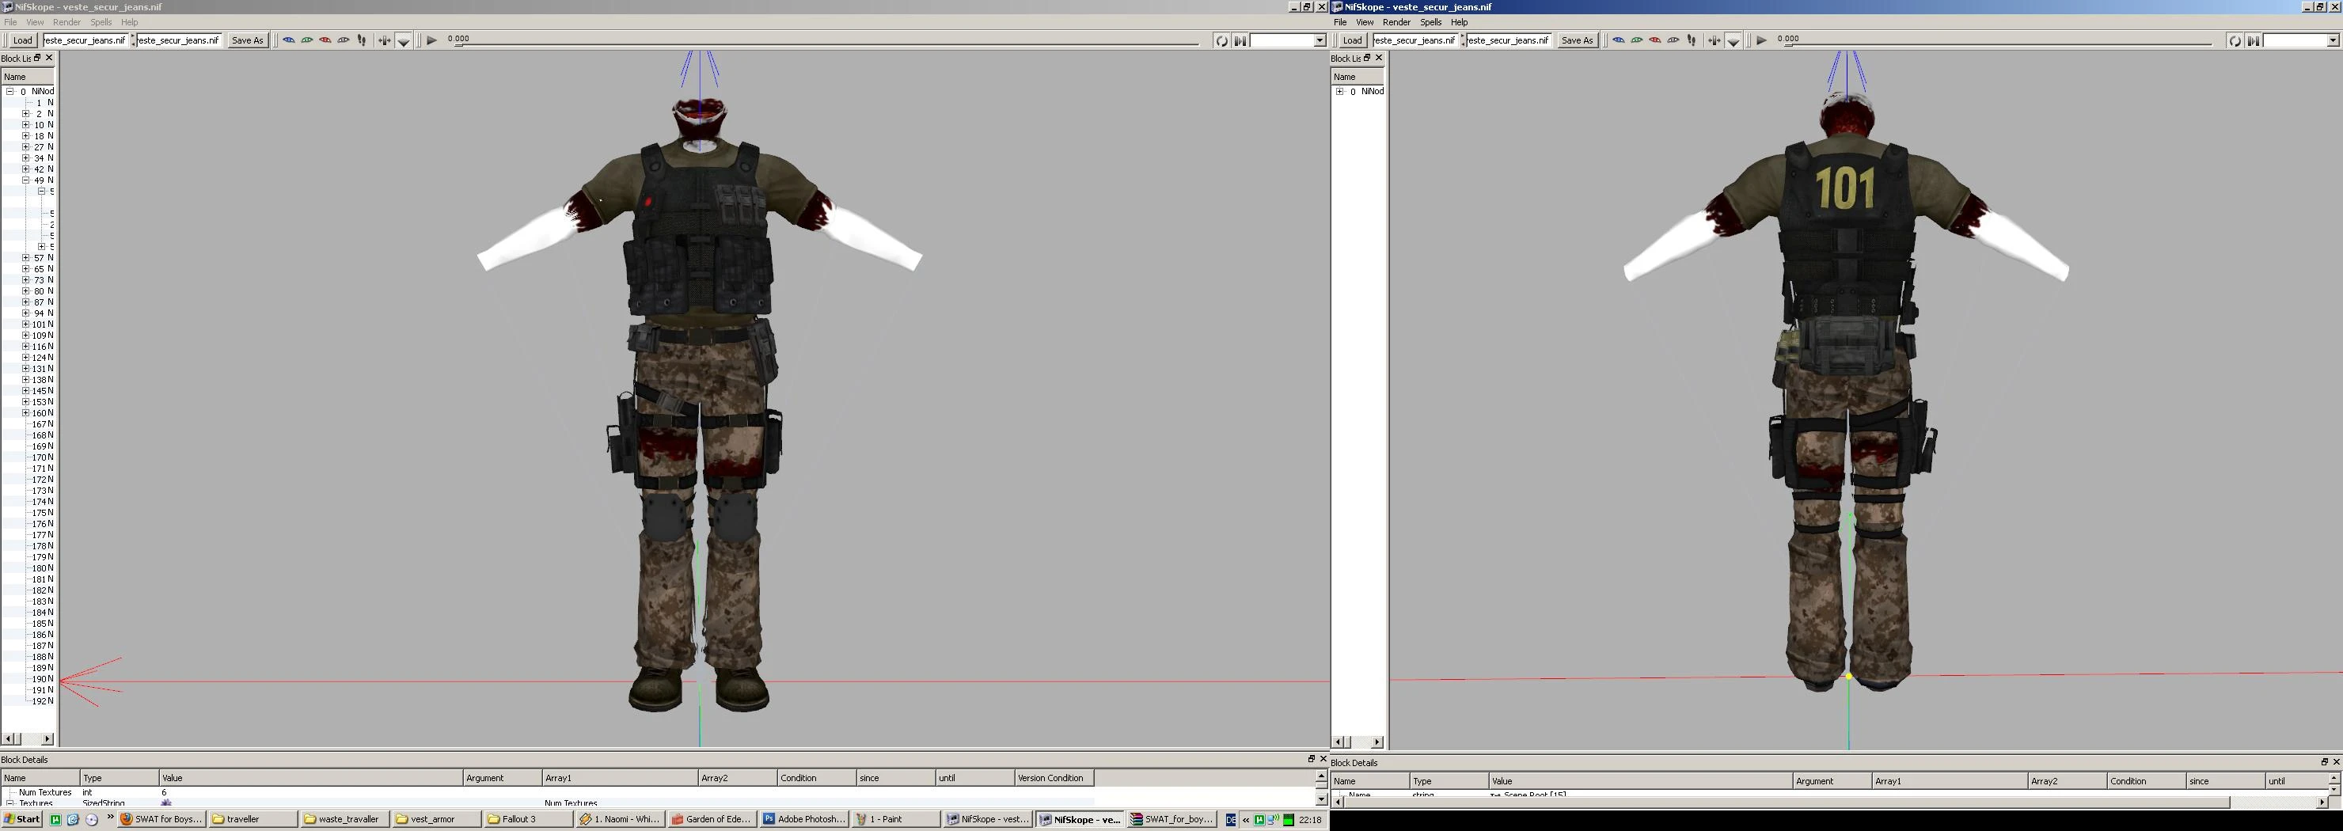The width and height of the screenshot is (2343, 831).
Task: Click the red eye view icon in left NifSkope window
Action: point(325,40)
